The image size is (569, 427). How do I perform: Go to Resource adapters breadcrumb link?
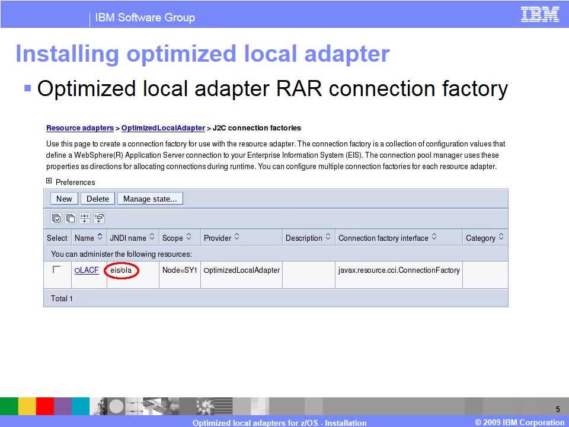80,128
